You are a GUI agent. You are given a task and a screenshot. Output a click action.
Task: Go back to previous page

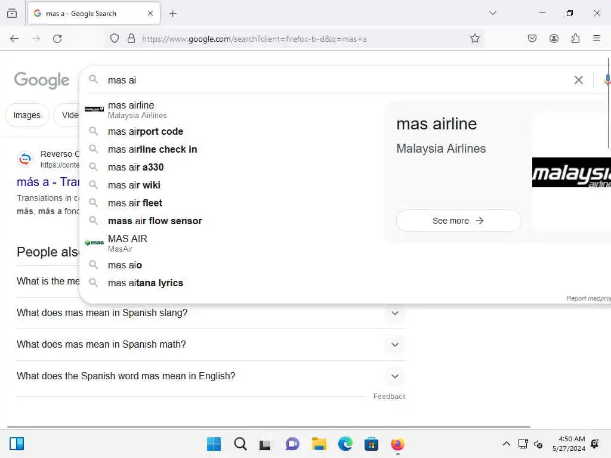14,39
